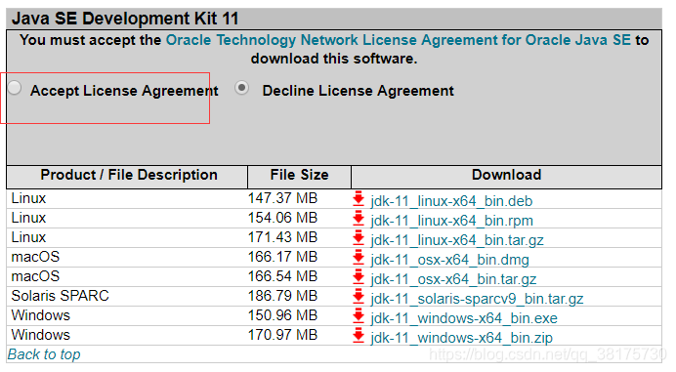
Task: Download jdk-11_windows-x64_bin.exe file link
Action: [464, 318]
